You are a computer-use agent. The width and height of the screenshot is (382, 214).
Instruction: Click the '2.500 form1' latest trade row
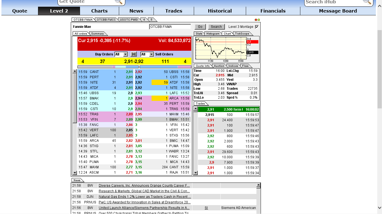click(x=228, y=110)
